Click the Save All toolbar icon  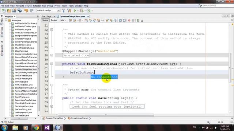point(19,11)
